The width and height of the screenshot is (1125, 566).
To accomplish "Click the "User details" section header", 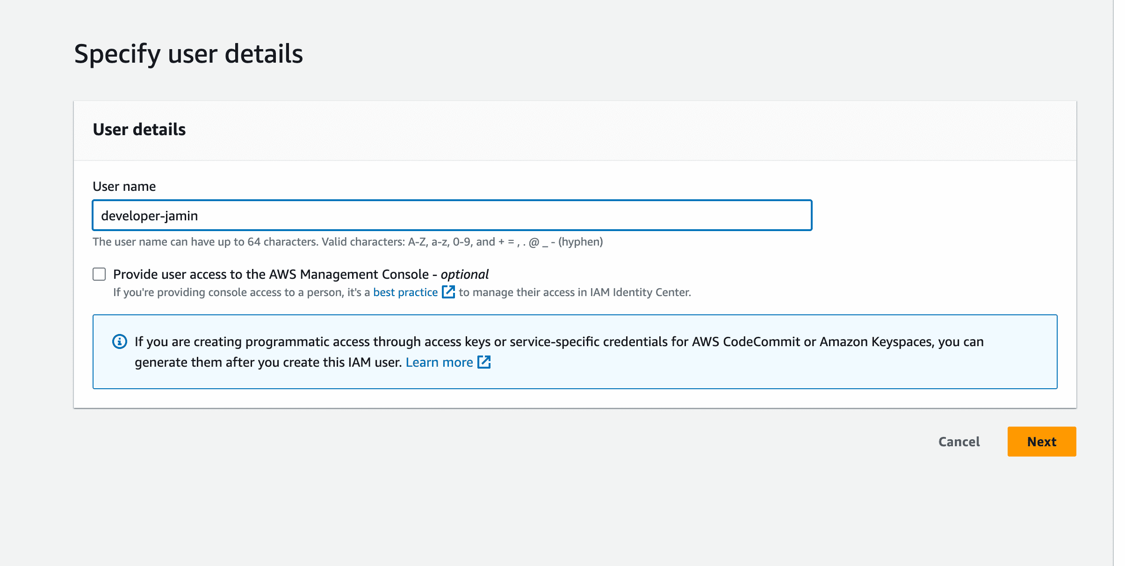I will tap(139, 129).
